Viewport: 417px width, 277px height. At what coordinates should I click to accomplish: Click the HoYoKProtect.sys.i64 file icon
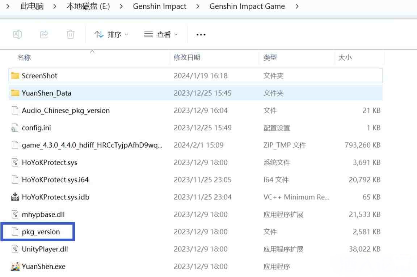click(15, 179)
